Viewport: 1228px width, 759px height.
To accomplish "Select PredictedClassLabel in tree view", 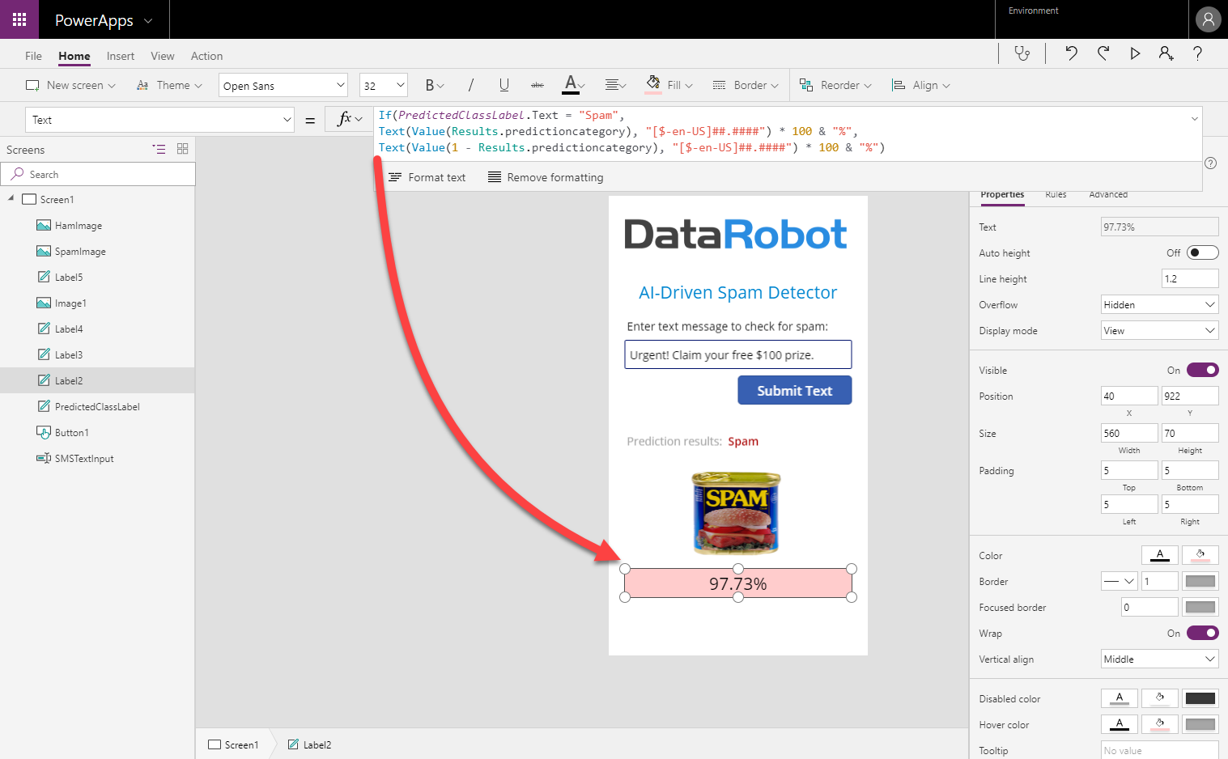I will (x=97, y=407).
